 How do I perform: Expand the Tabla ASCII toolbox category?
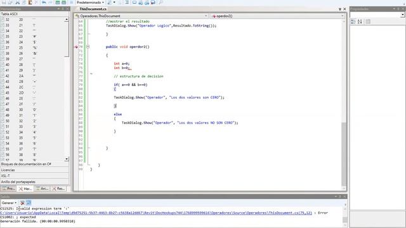pos(35,14)
